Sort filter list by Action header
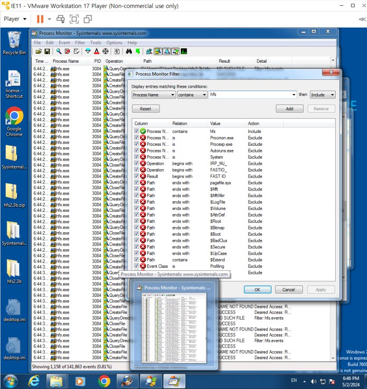 click(264, 123)
